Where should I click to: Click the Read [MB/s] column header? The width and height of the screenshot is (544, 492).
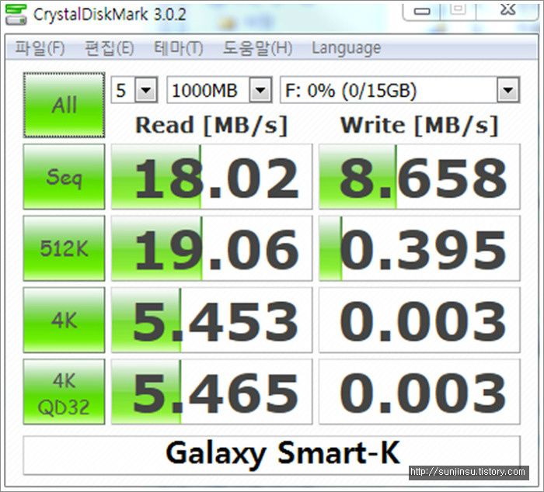point(211,125)
